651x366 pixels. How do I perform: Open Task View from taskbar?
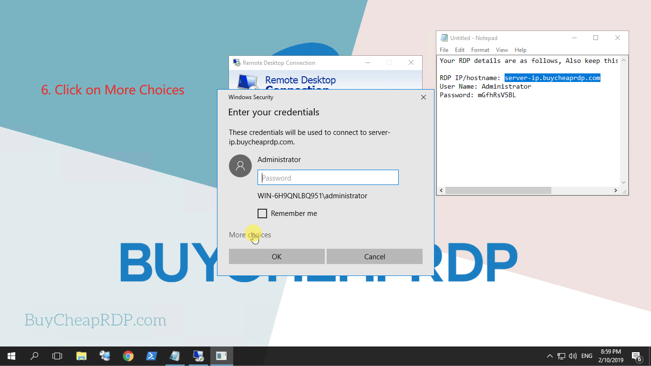[x=57, y=356]
